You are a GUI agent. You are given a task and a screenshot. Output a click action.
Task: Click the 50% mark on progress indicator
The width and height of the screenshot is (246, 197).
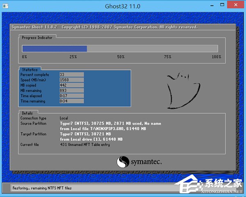pos(121,57)
